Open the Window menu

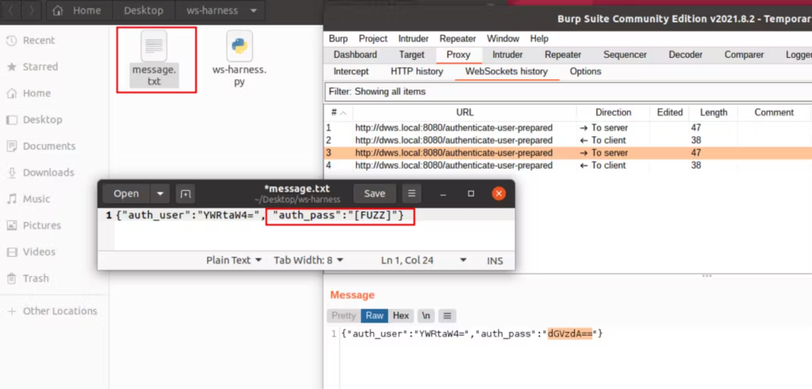pos(503,39)
